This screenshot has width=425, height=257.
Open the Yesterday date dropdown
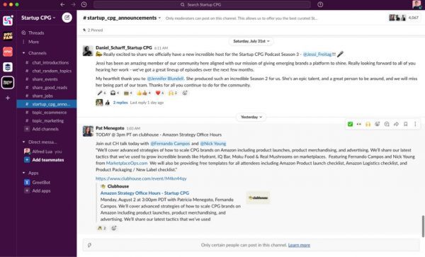[x=251, y=117]
